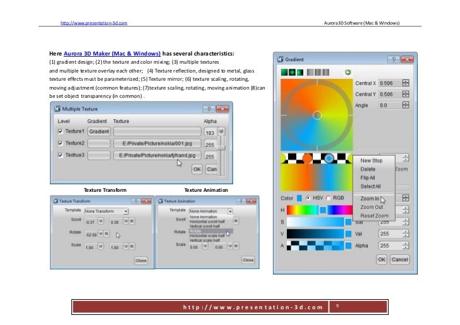
Task: Click the Close button in Texture Animation
Action: [248, 260]
